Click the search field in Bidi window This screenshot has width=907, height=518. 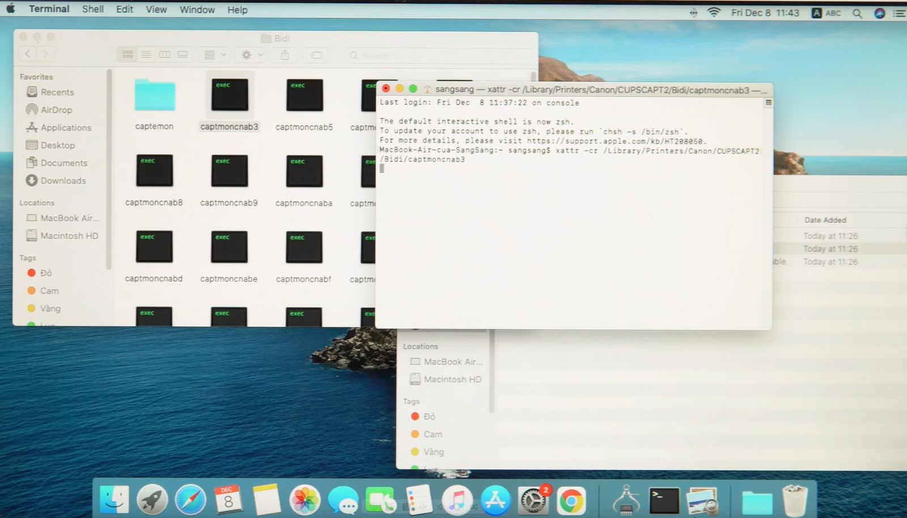(438, 55)
